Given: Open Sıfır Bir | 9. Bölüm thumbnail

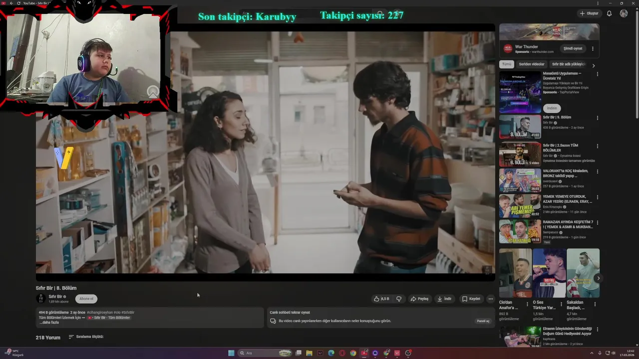Looking at the screenshot, I should pyautogui.click(x=520, y=127).
